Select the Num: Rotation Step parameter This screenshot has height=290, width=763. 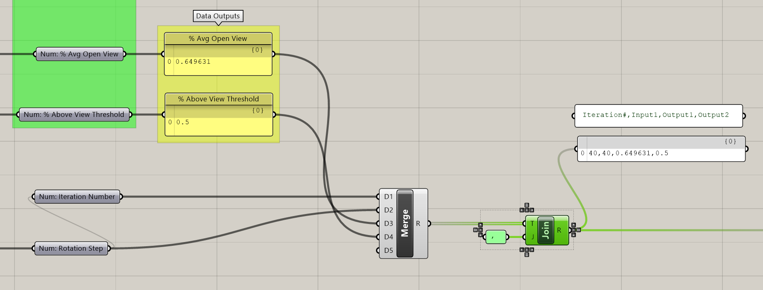[x=71, y=248]
